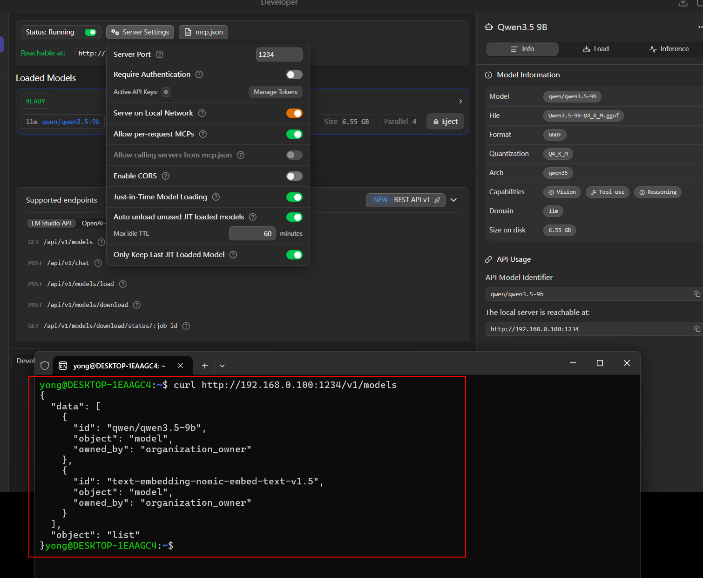Image resolution: width=703 pixels, height=578 pixels.
Task: Click the help icon beside Server Port
Action: [x=160, y=54]
